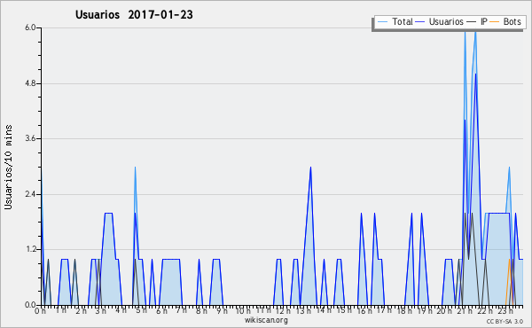Click the '12 h' x-axis label
Screen dimensions: 532x328
coord(283,310)
